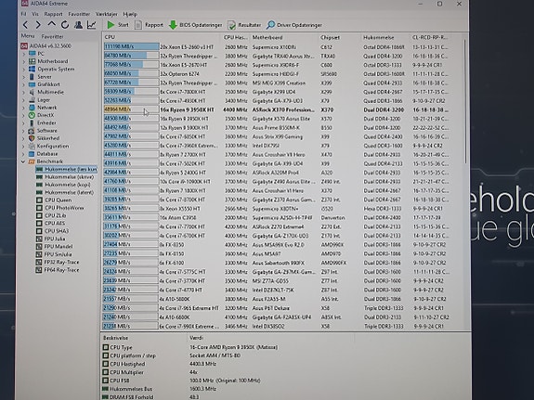Click the graph chart toolbar icon
534x400 pixels.
pos(91,25)
